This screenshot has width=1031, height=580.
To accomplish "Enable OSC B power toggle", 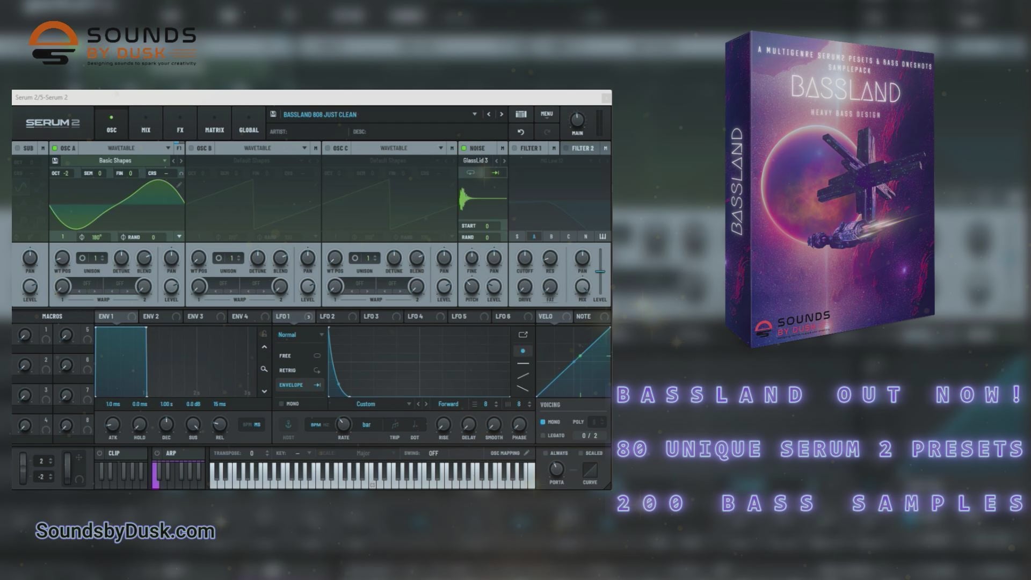I will tap(191, 148).
